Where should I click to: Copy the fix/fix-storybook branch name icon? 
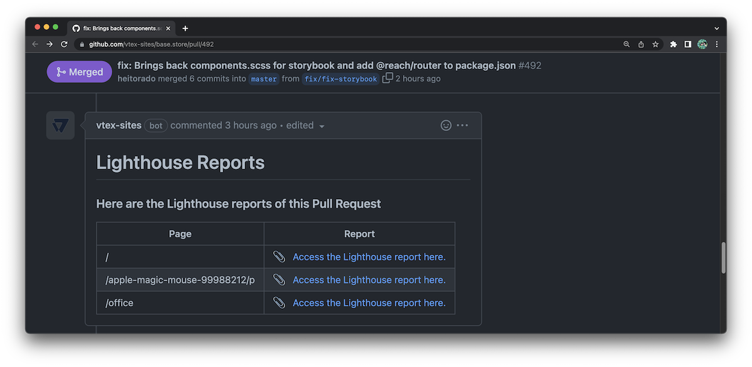pos(388,78)
